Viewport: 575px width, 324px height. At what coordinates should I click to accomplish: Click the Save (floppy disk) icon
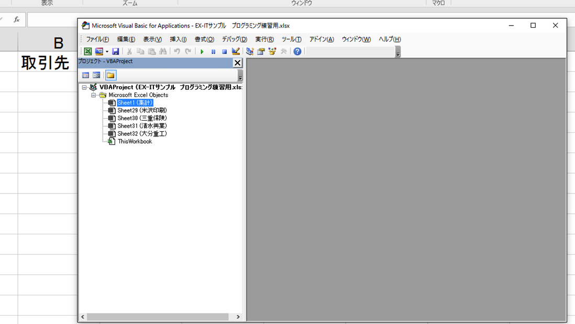coord(116,52)
